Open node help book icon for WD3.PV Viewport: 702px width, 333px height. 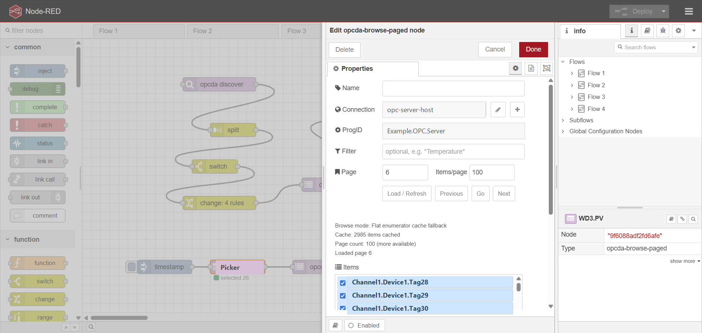[x=671, y=219]
